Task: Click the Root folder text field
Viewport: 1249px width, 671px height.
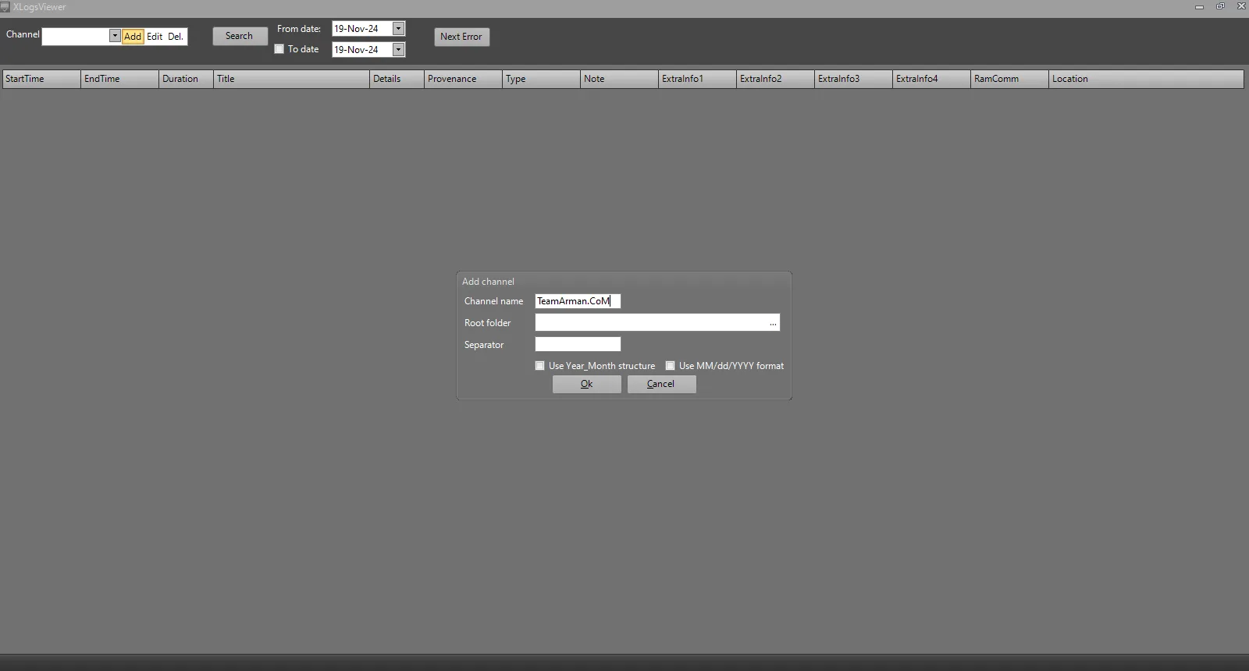Action: [x=651, y=322]
